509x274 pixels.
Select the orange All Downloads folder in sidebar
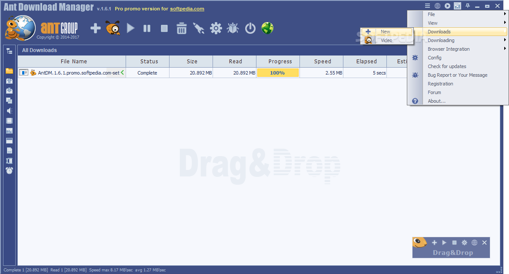[x=10, y=71]
